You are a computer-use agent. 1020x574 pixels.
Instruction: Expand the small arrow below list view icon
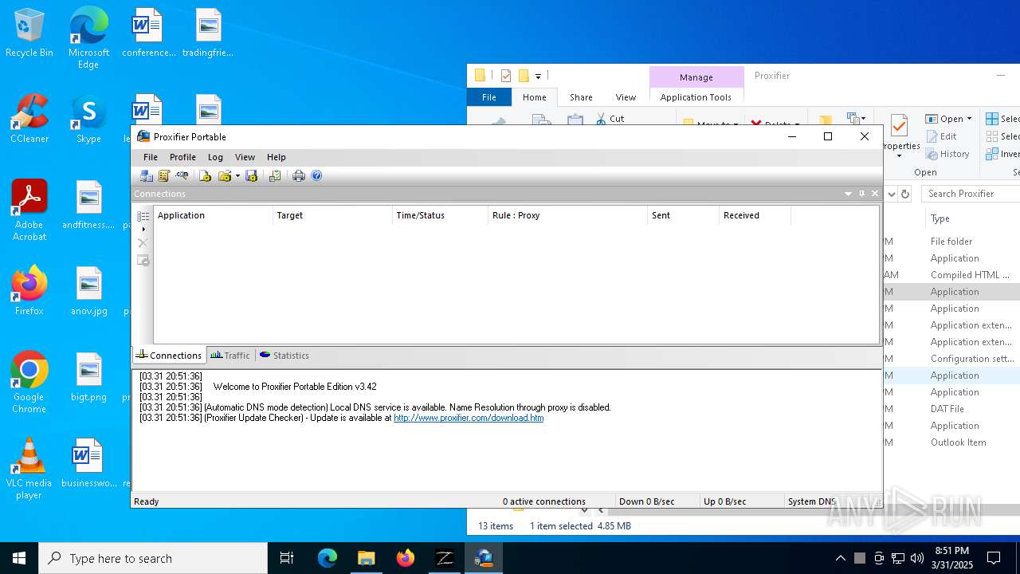coord(143,230)
